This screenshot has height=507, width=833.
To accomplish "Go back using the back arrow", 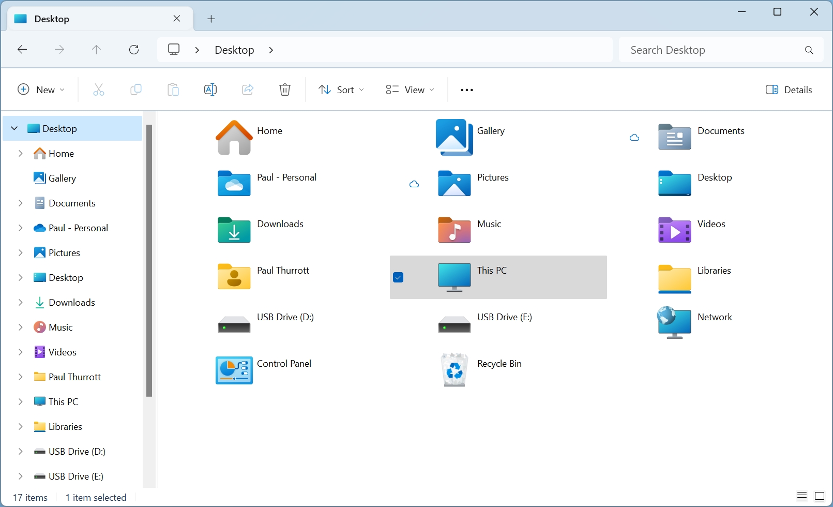I will pyautogui.click(x=22, y=50).
